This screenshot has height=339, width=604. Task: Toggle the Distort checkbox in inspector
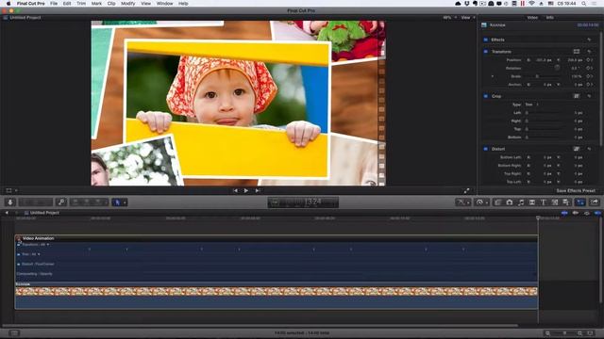[x=485, y=149]
